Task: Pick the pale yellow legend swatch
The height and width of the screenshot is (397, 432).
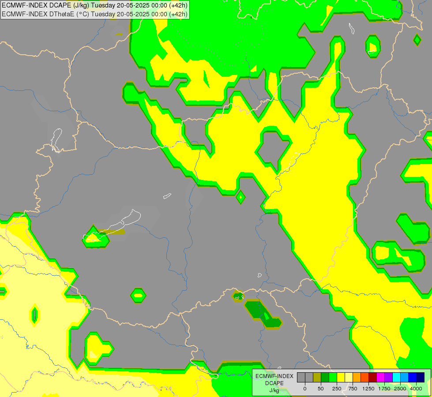Action: tap(349, 377)
